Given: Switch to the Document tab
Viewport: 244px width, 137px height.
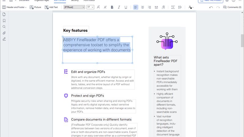Looking at the screenshot, I should [24, 1].
